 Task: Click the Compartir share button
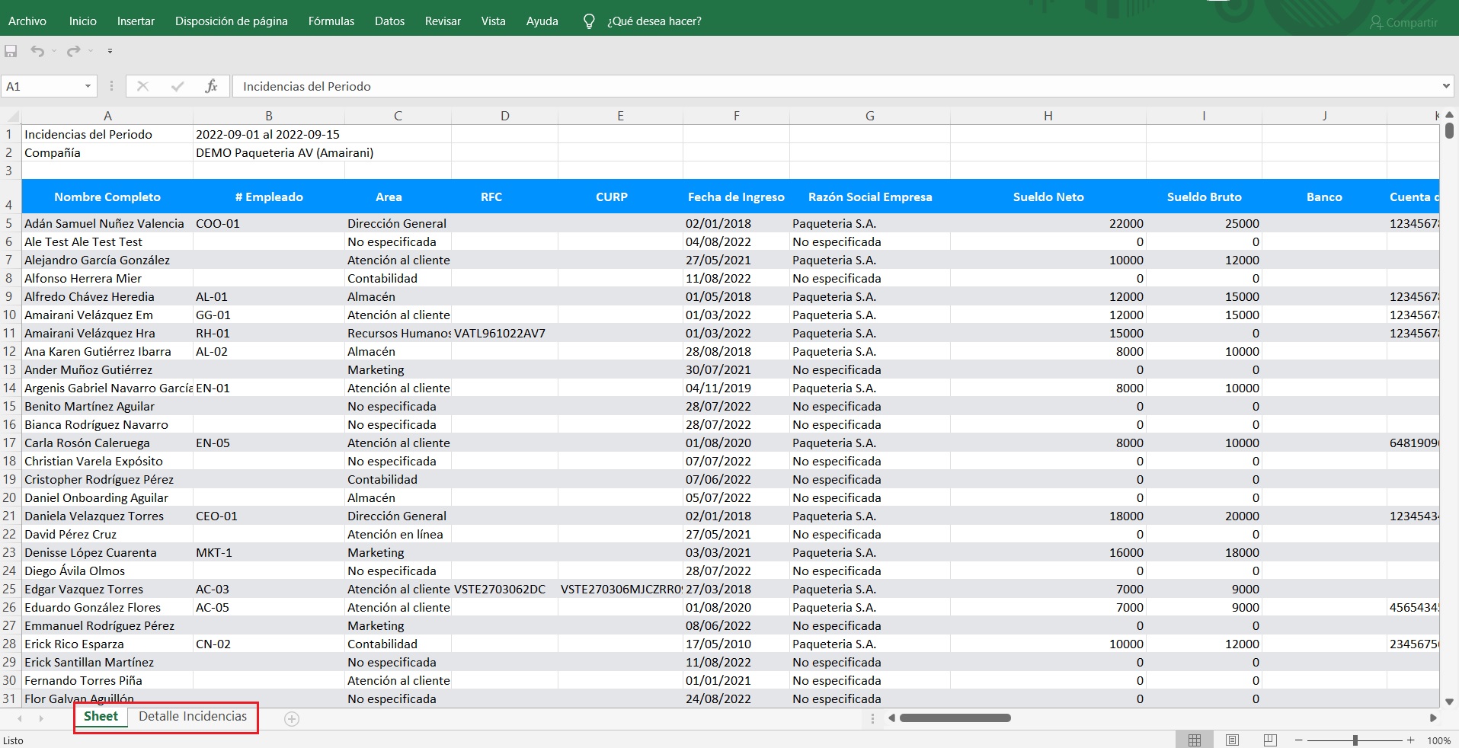coord(1403,23)
